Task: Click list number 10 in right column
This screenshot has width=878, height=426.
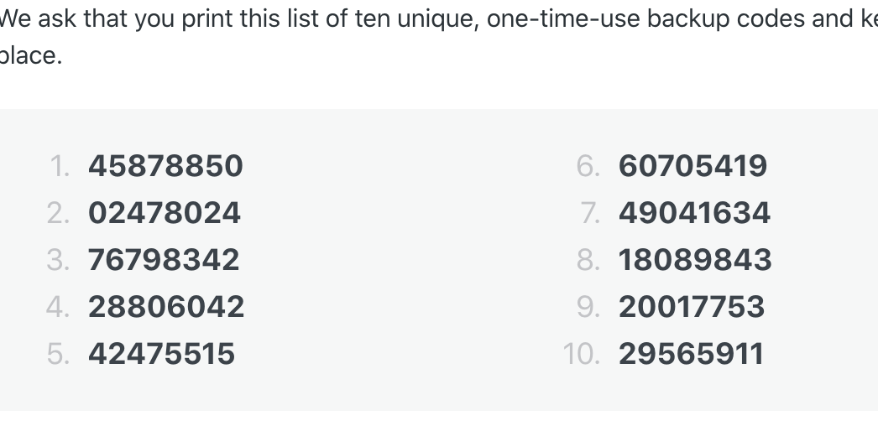Action: [581, 354]
